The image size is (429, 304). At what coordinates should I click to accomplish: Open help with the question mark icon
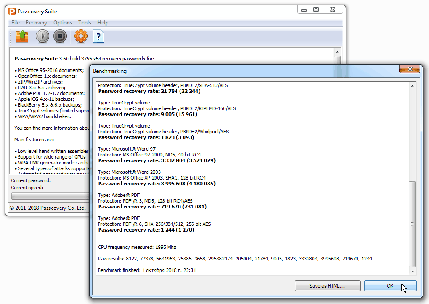(99, 36)
